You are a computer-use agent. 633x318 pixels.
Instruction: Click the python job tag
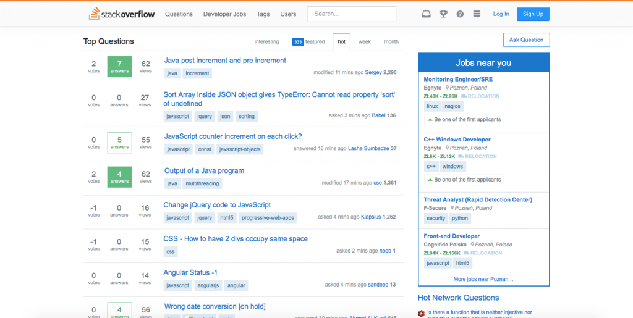(460, 219)
